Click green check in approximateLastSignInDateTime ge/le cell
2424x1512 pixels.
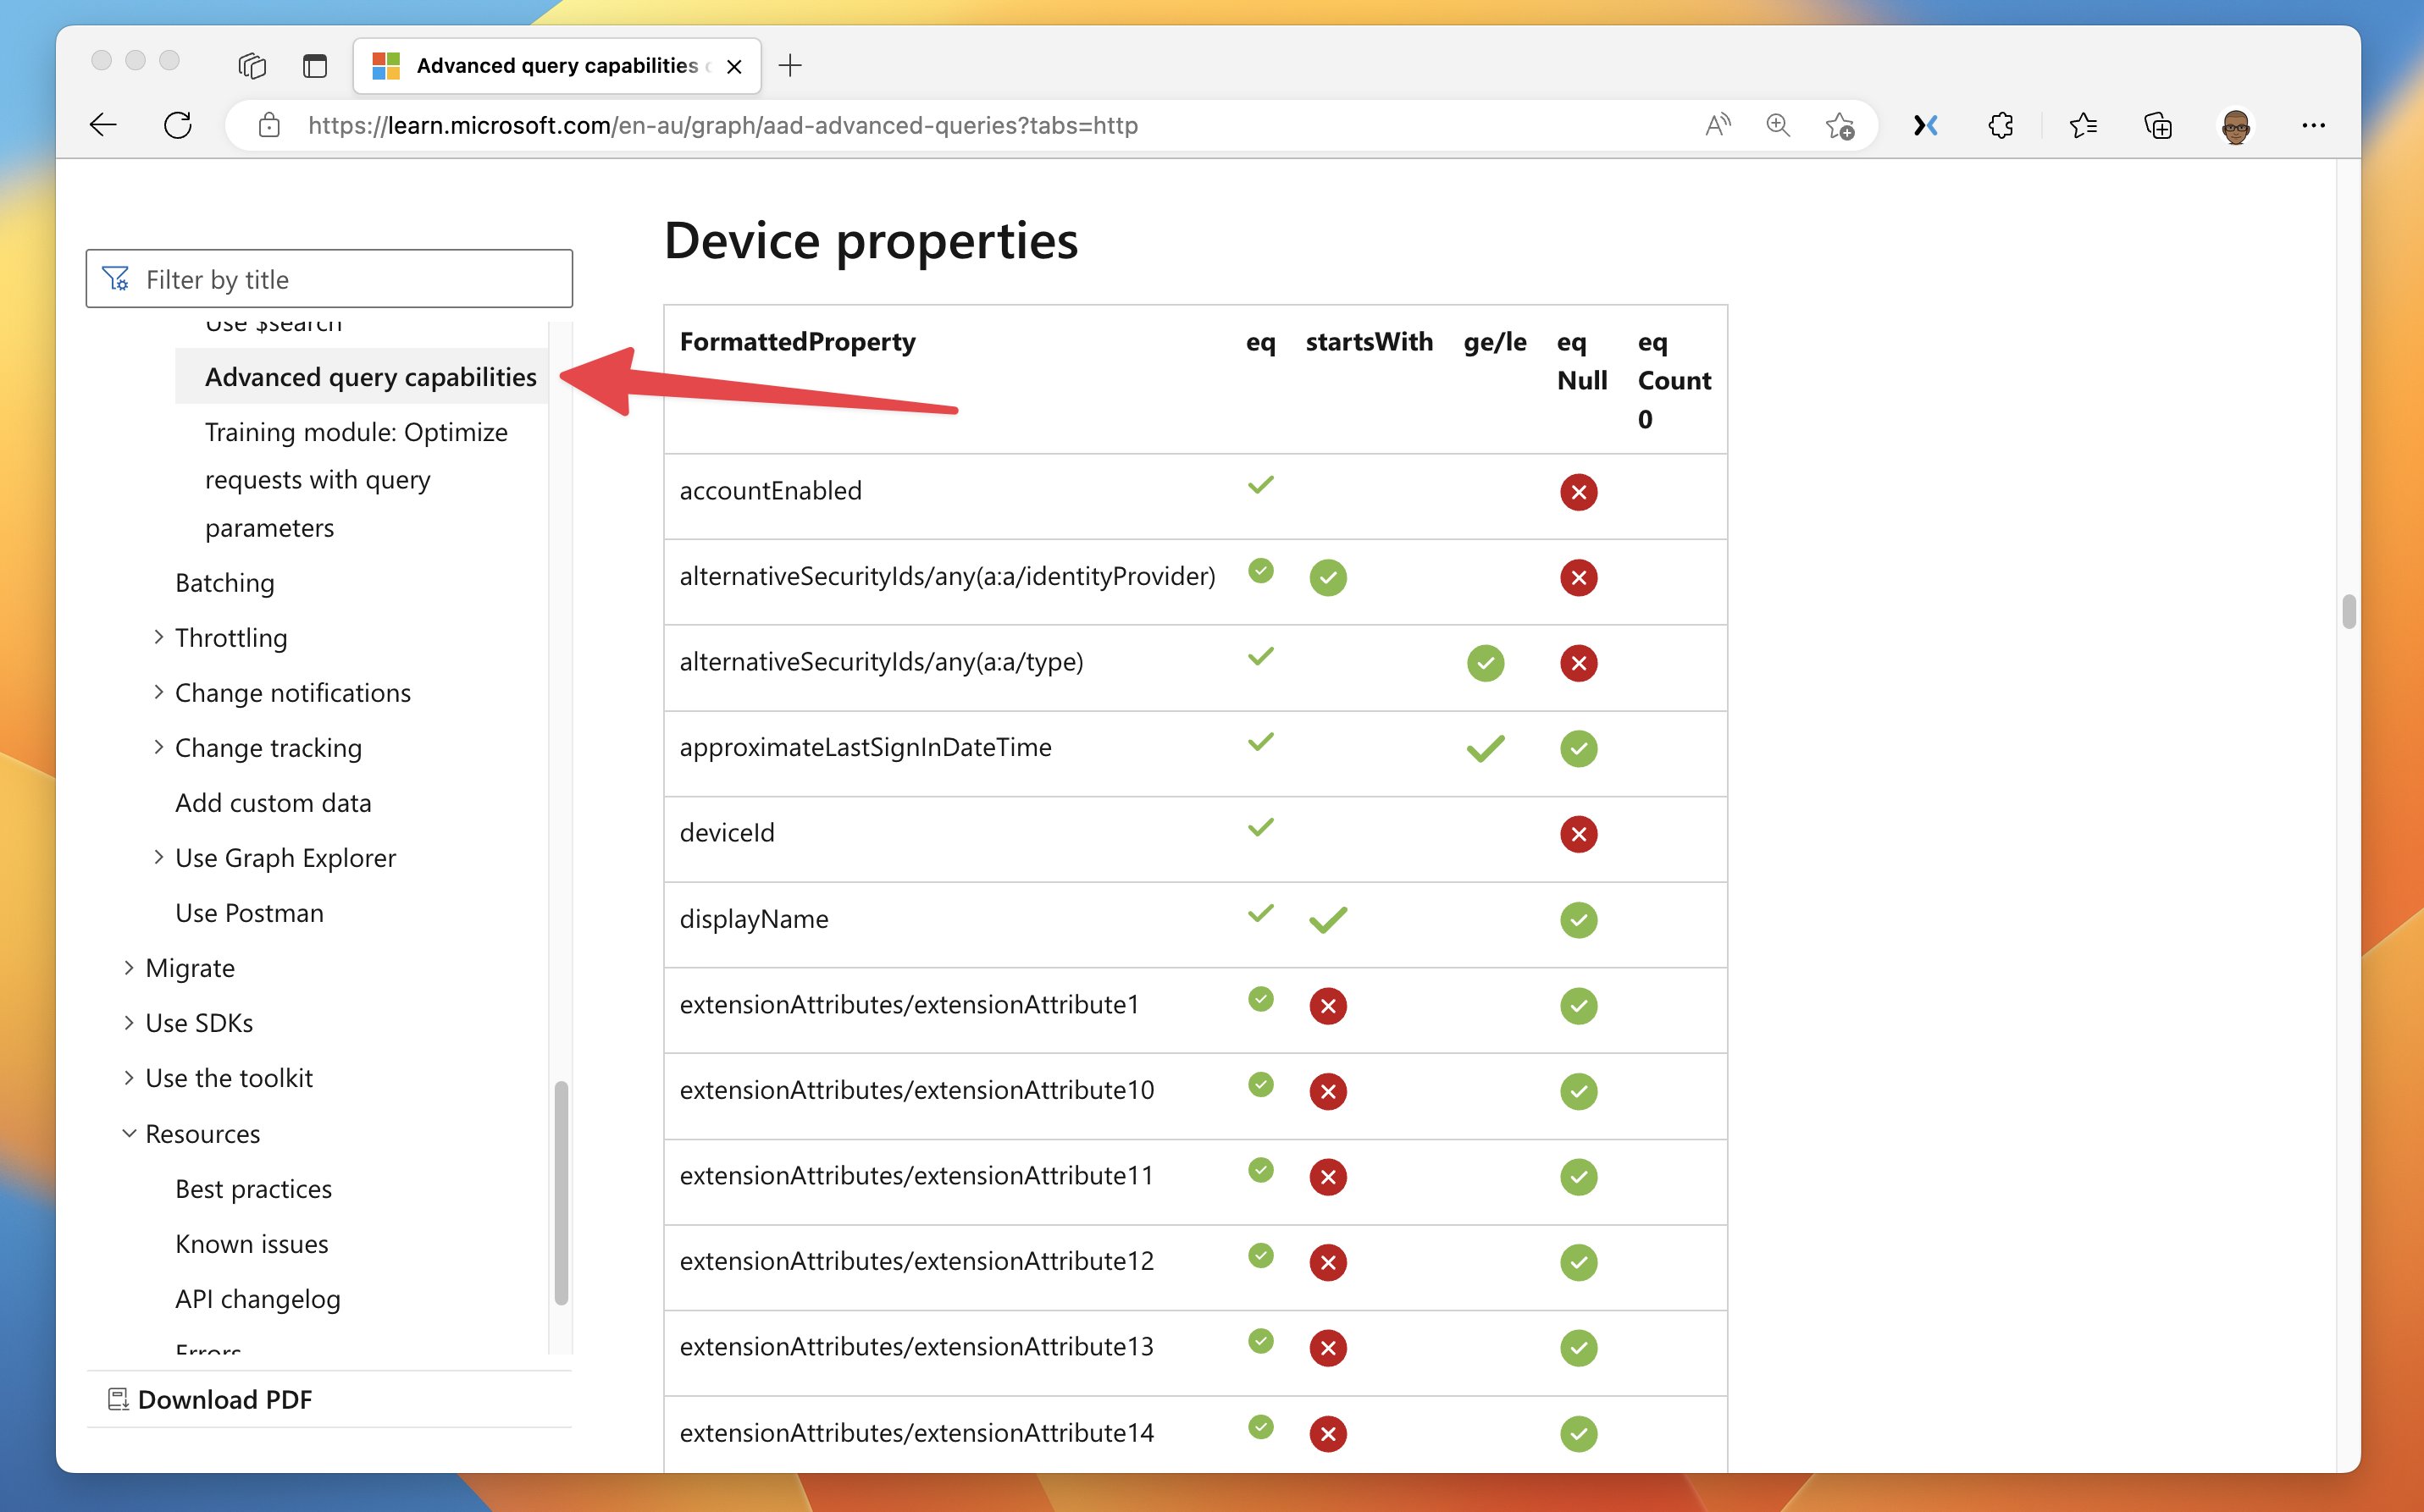pyautogui.click(x=1485, y=748)
